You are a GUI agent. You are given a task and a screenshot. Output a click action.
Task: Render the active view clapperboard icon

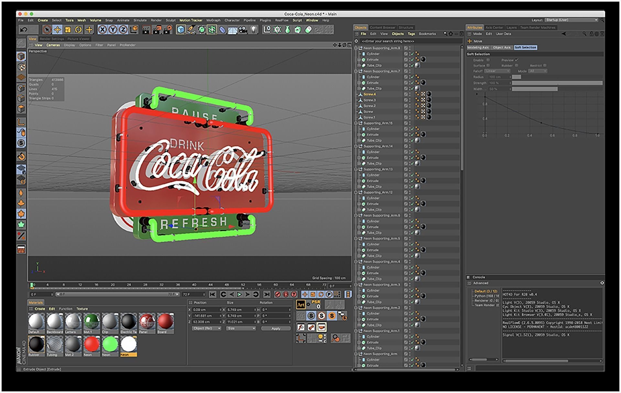tap(146, 30)
